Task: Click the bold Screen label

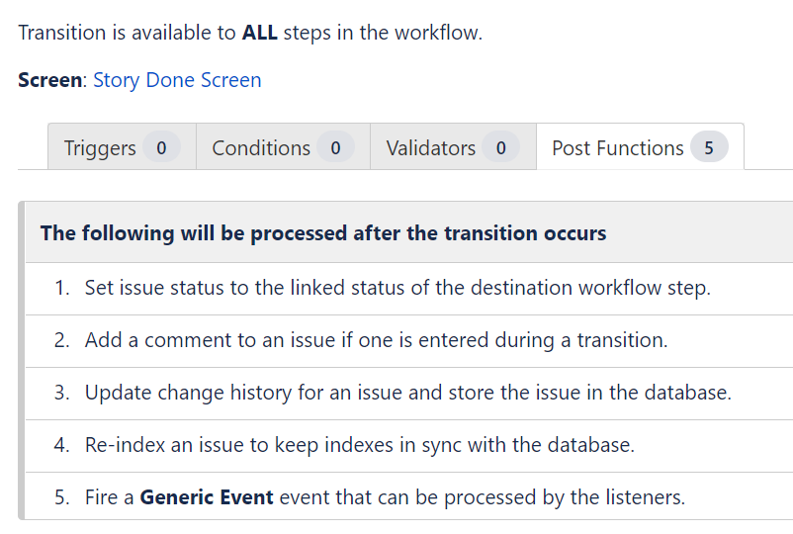Action: tap(49, 80)
